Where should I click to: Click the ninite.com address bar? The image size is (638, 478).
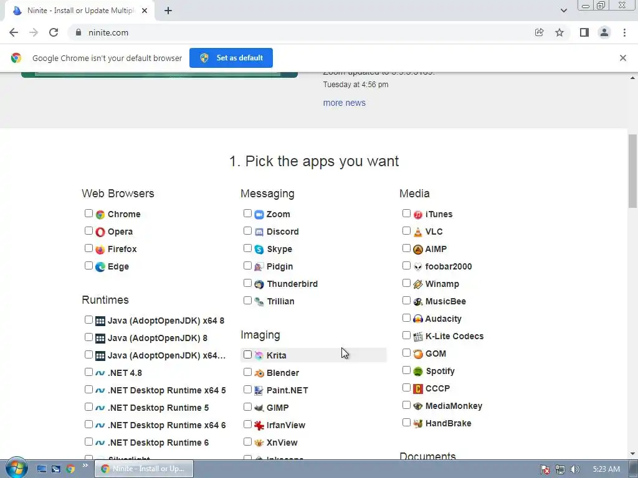click(300, 32)
